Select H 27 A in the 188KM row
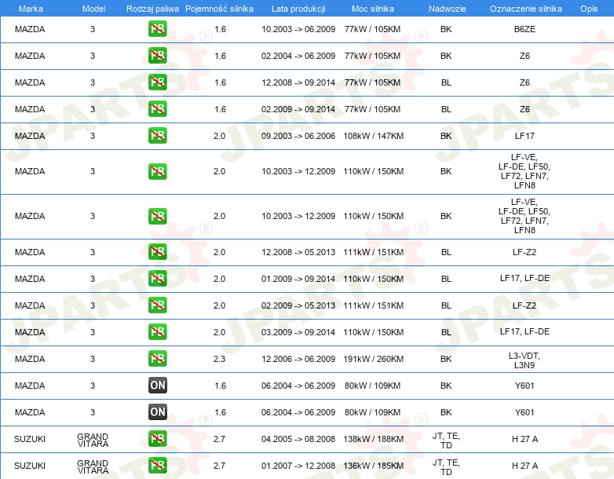The image size is (614, 479). point(524,439)
